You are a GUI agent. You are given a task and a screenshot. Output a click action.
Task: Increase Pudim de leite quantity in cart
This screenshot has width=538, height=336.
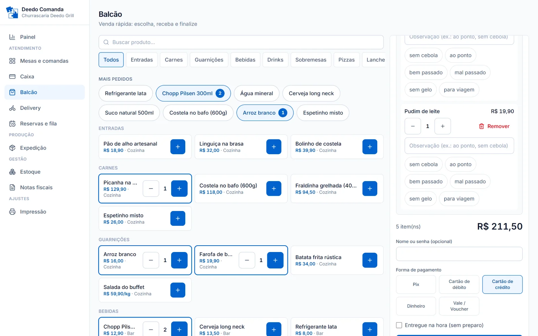(x=443, y=126)
